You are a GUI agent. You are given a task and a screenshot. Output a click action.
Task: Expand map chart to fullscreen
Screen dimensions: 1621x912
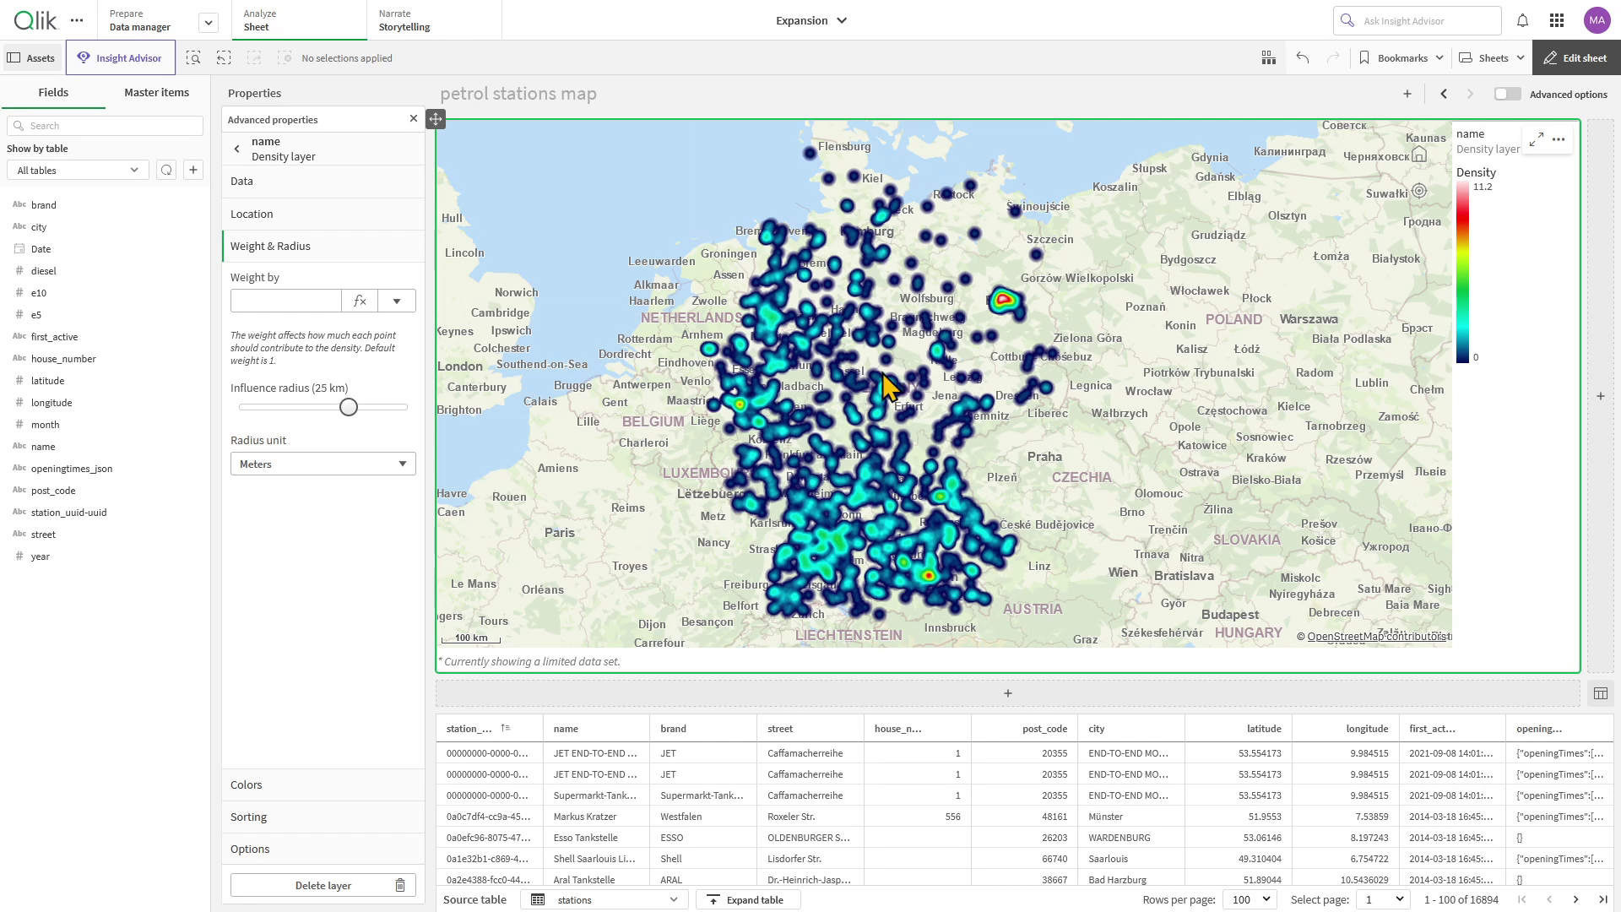(x=1537, y=139)
